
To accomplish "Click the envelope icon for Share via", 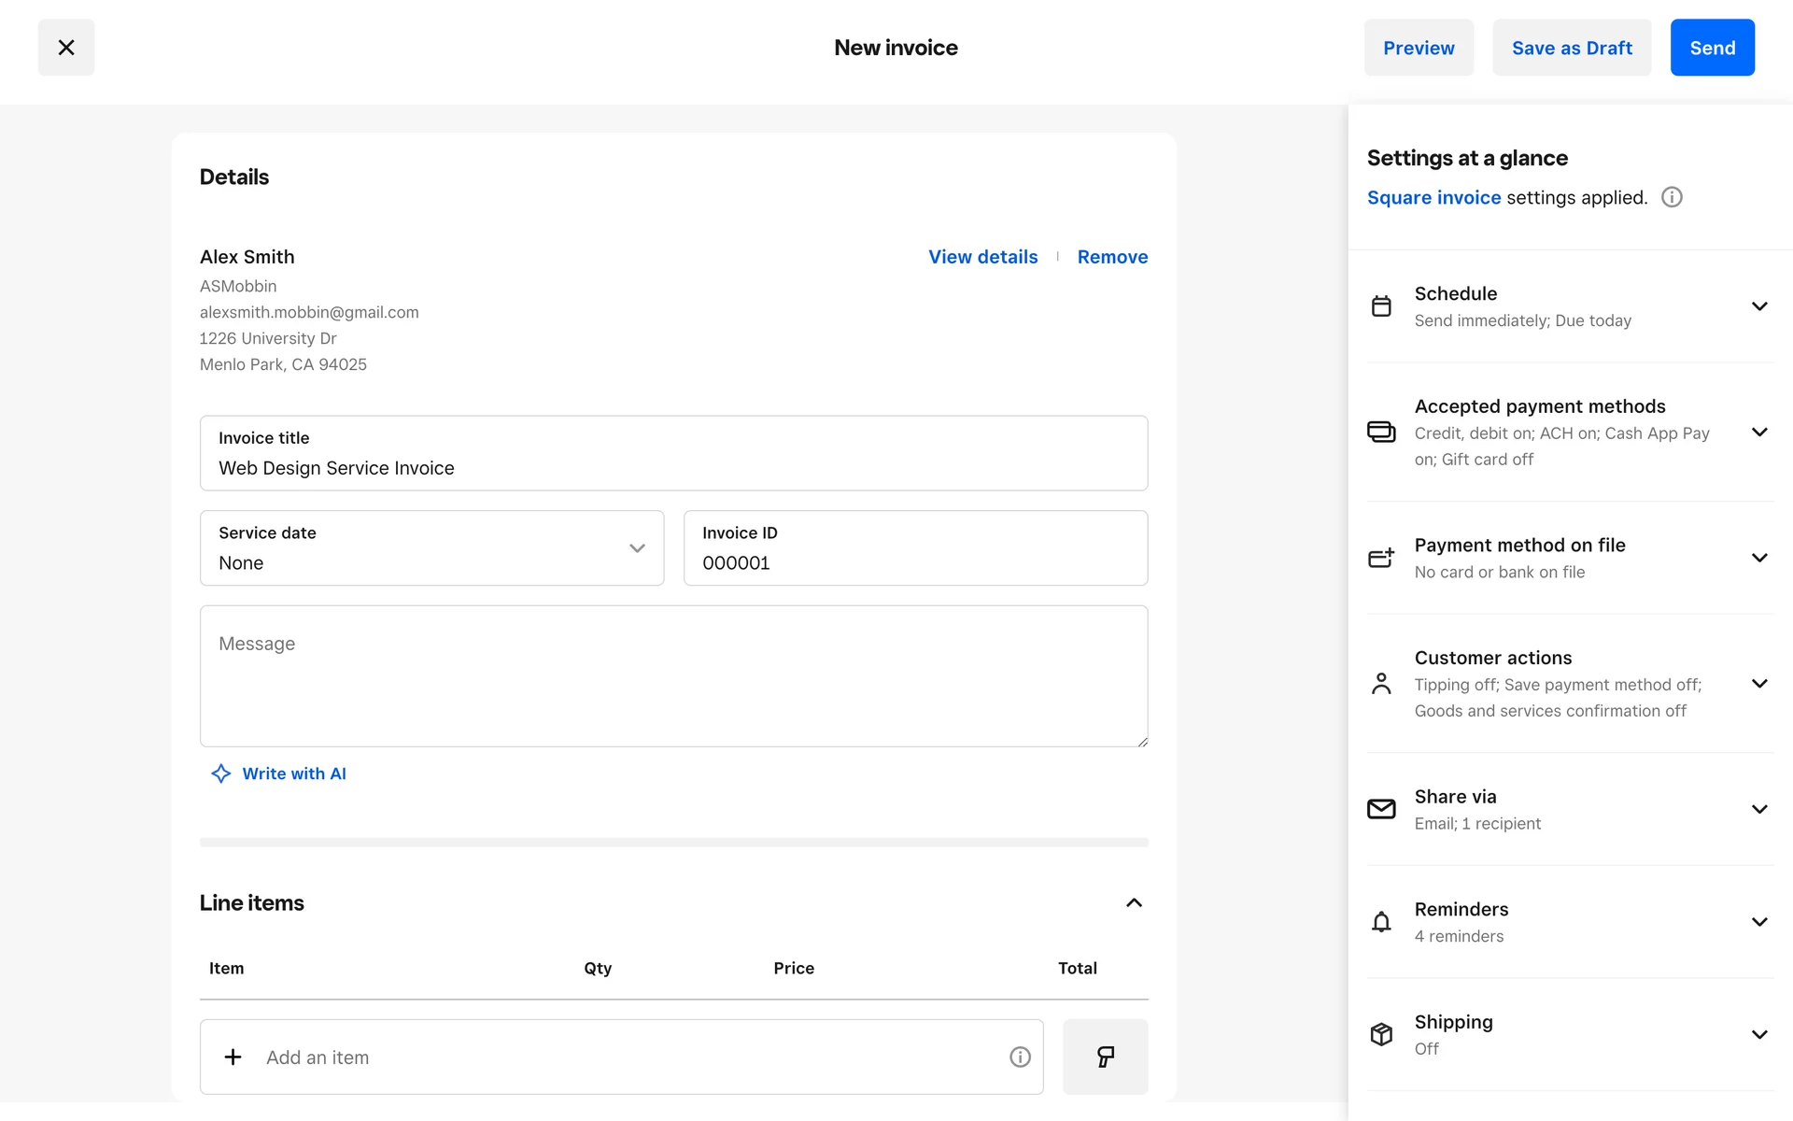I will (1381, 809).
